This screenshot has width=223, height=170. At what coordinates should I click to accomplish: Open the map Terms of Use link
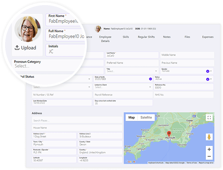(191, 163)
